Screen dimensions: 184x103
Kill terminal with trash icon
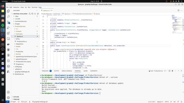172,71
